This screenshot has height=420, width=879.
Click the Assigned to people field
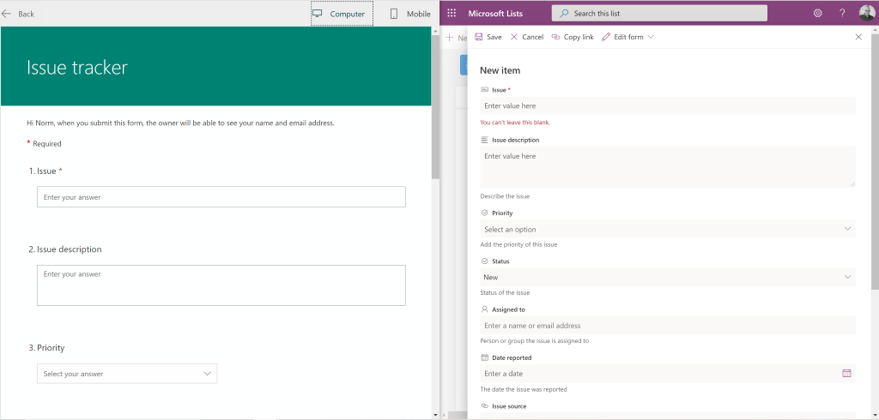tap(668, 326)
